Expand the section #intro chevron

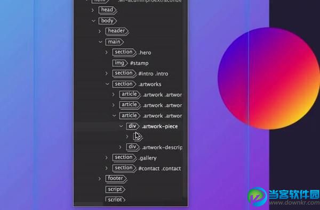(x=106, y=73)
